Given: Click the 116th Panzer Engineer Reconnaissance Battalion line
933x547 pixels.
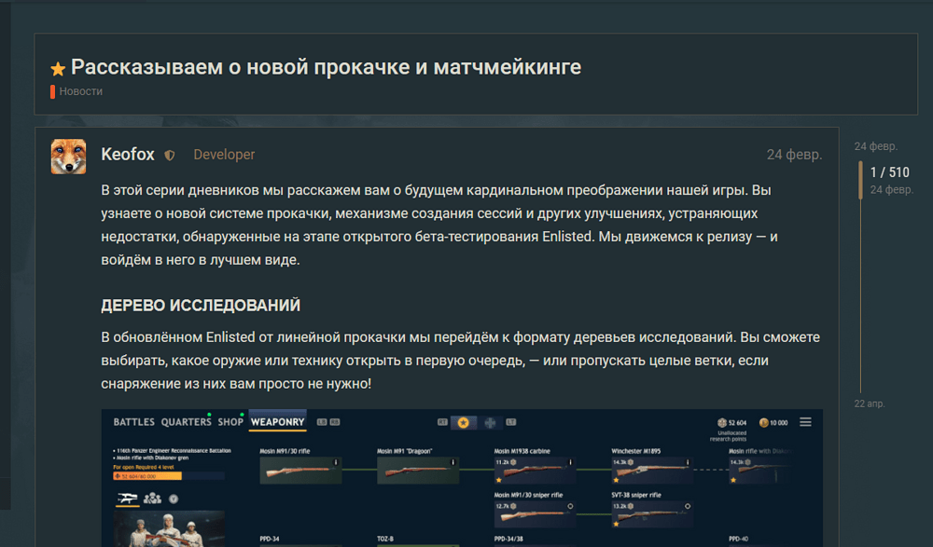Looking at the screenshot, I should (173, 451).
